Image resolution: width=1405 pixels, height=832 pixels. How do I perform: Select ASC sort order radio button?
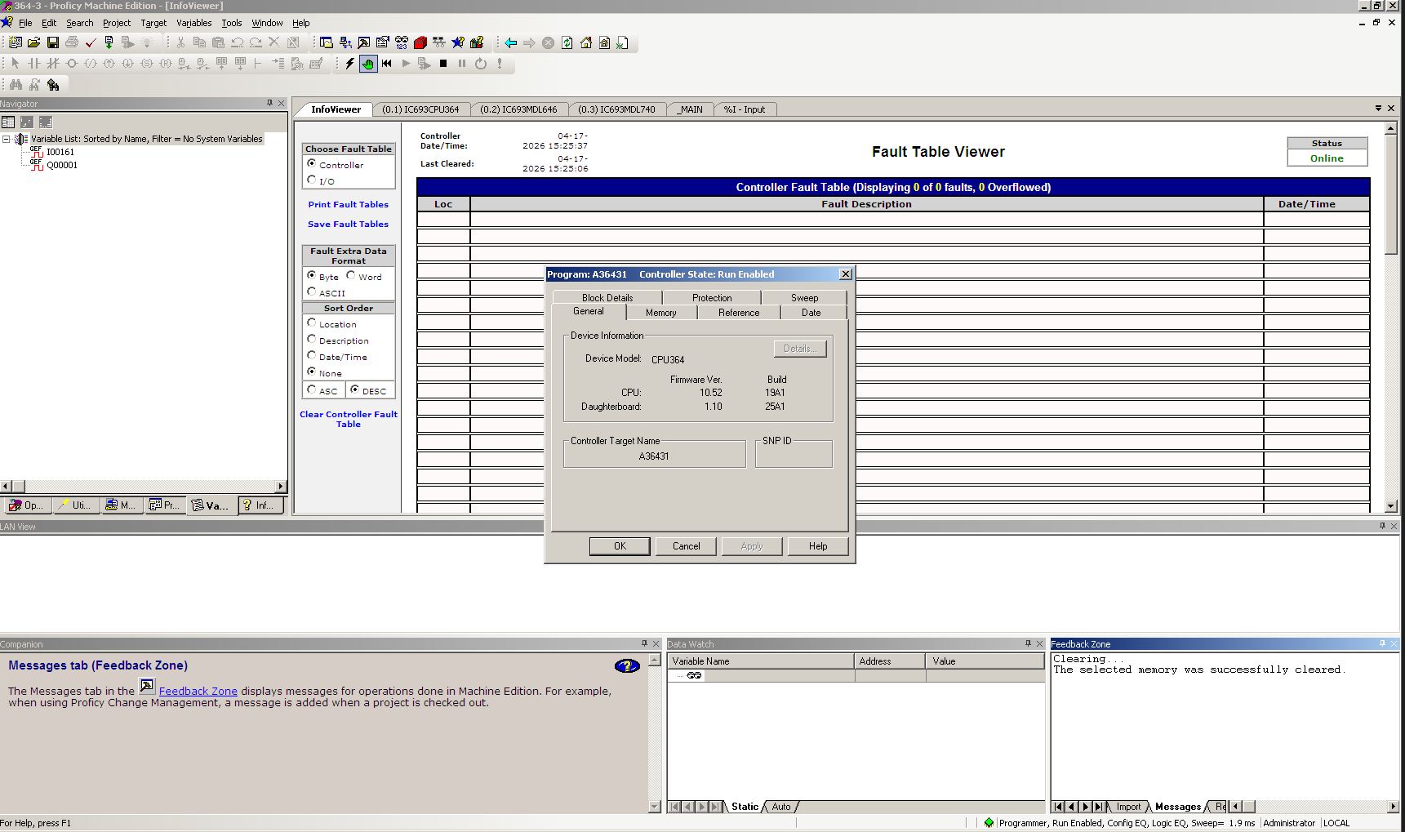[312, 390]
